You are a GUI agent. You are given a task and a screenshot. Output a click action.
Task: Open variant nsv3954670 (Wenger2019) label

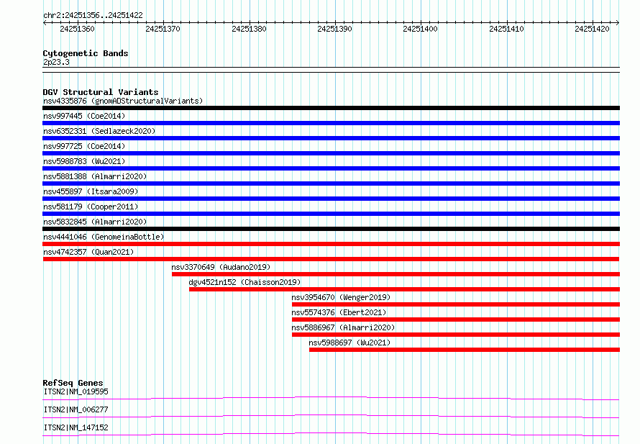pyautogui.click(x=341, y=297)
